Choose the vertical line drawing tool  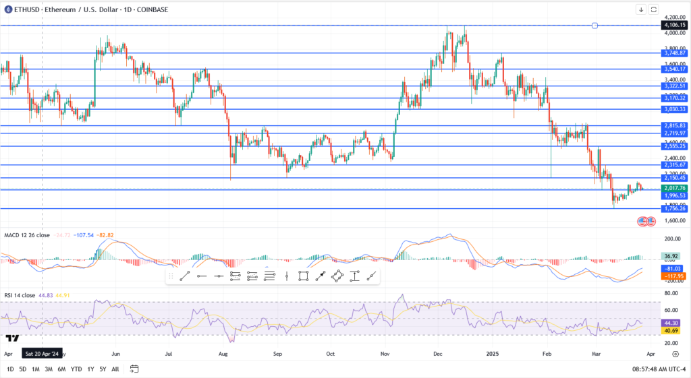pyautogui.click(x=287, y=276)
